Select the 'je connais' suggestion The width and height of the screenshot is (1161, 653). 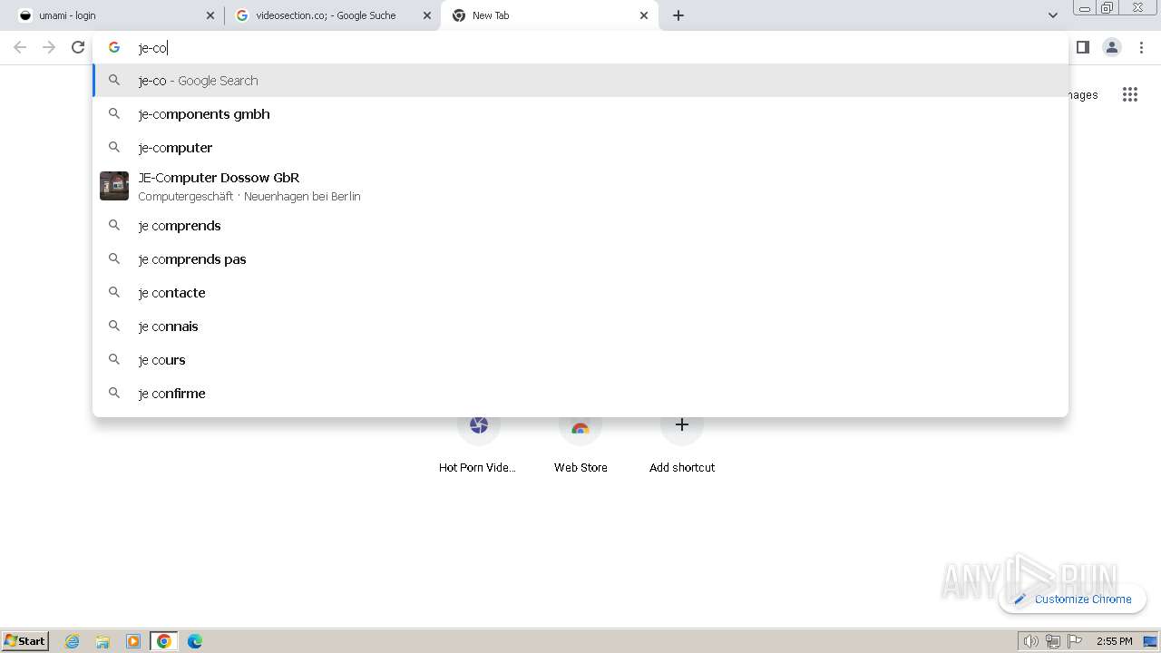click(580, 326)
